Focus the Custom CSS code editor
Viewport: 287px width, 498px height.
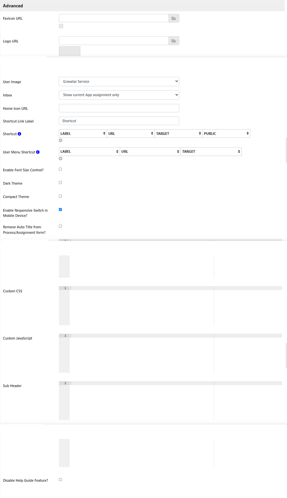(x=171, y=306)
